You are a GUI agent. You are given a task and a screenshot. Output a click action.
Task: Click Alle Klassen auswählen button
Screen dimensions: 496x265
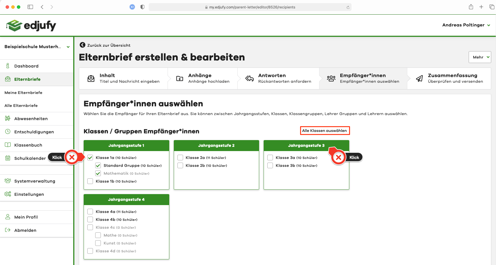pyautogui.click(x=325, y=131)
